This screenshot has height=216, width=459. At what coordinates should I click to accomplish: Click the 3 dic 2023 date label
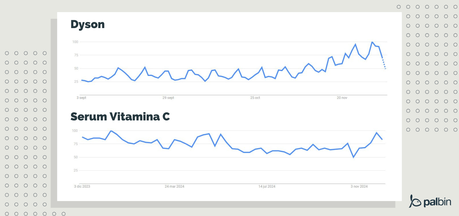82,186
